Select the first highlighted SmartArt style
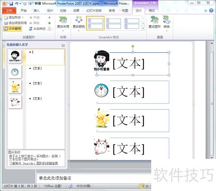Image resolution: width=216 pixels, height=191 pixels. (95, 23)
